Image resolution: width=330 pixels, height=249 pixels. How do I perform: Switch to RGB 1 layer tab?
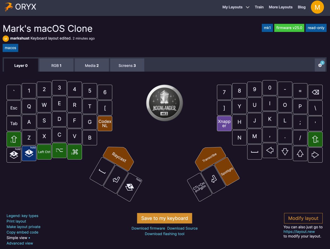(x=56, y=65)
